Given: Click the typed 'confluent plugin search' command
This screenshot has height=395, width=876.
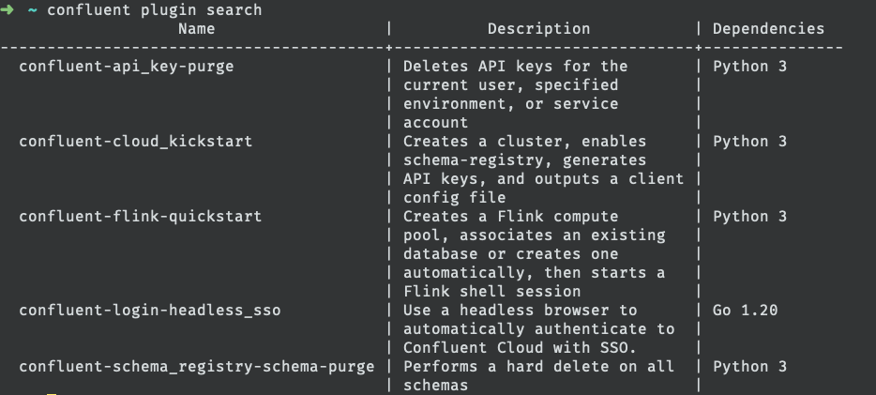Looking at the screenshot, I should click(155, 9).
